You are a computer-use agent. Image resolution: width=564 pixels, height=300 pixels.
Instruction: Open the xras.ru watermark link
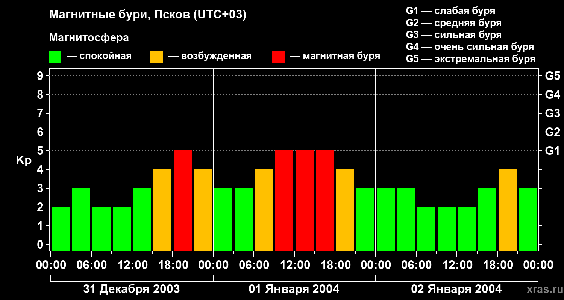pos(543,289)
